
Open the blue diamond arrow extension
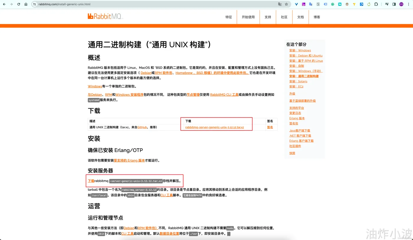(361, 4)
